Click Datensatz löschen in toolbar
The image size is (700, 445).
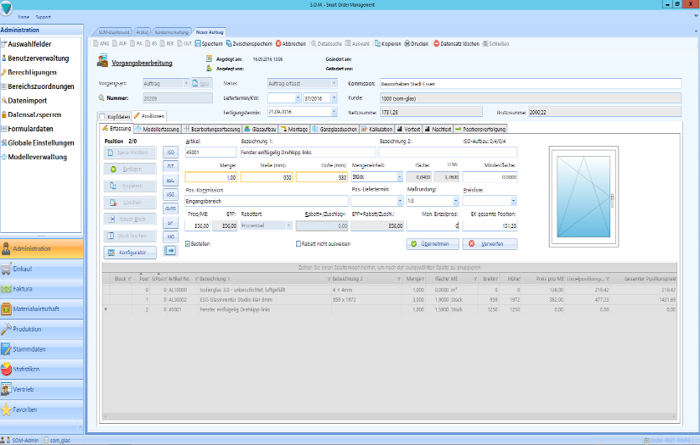point(460,43)
